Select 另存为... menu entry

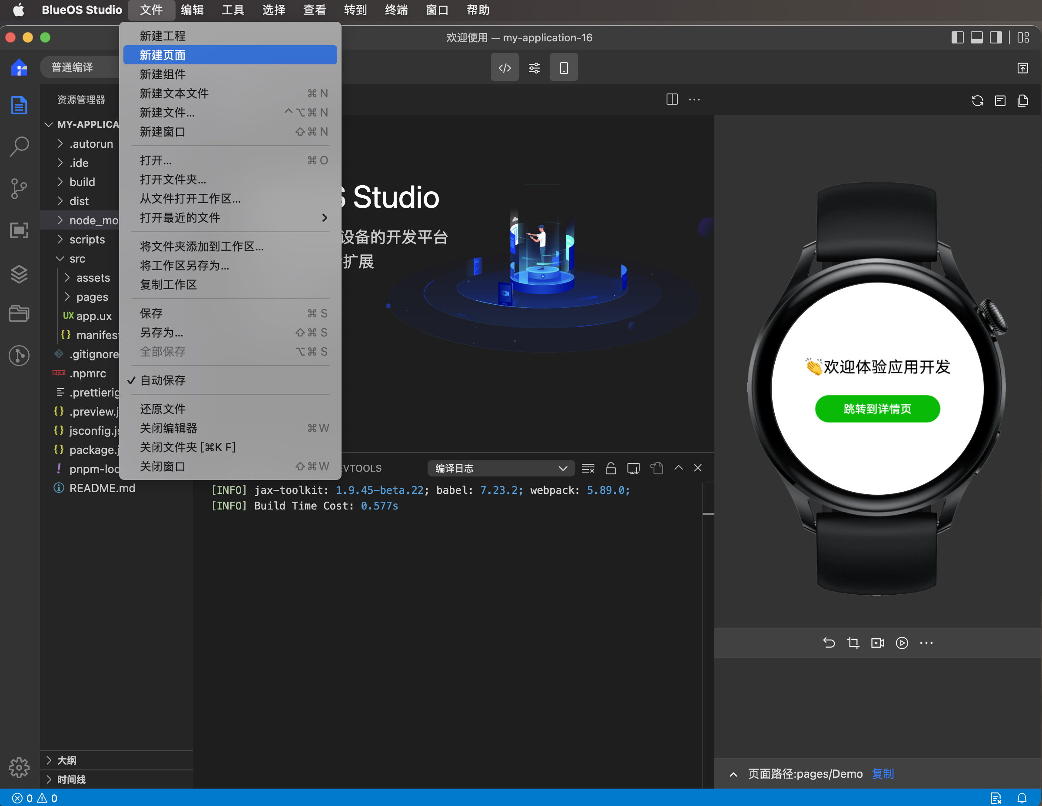pyautogui.click(x=230, y=333)
